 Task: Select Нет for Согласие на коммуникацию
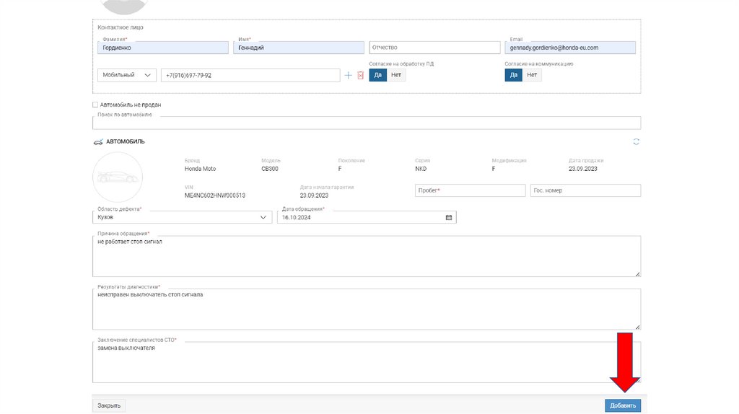click(532, 75)
